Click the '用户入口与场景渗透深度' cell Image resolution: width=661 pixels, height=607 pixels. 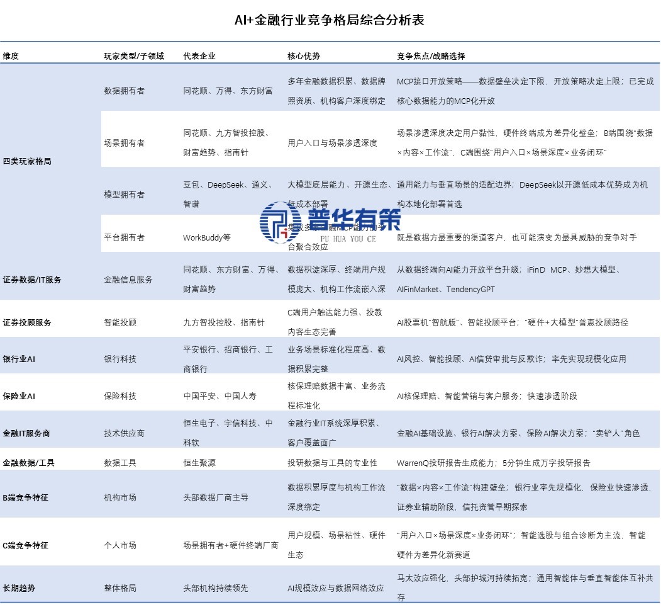coord(332,143)
